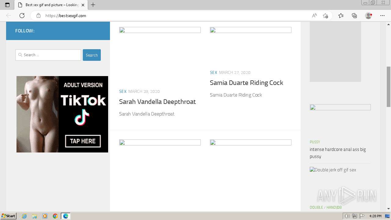
Task: Click the blue Search button
Action: [92, 55]
